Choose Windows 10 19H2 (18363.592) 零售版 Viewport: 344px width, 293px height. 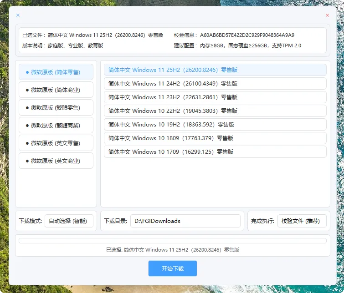click(x=215, y=124)
